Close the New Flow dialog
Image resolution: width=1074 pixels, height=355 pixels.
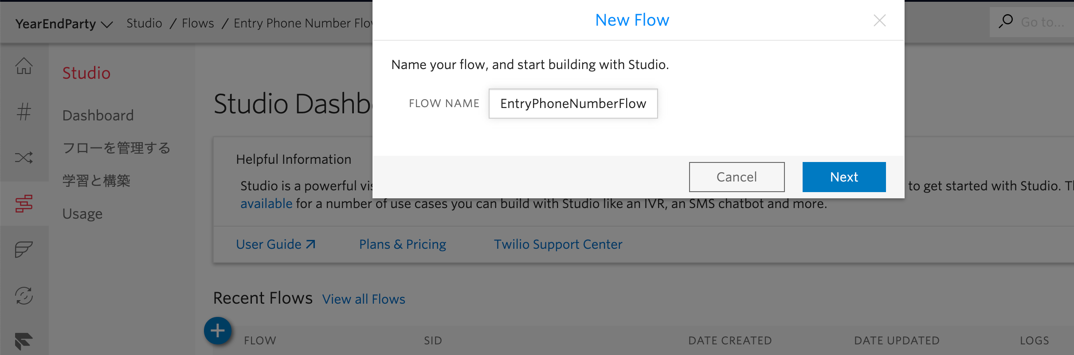(x=879, y=20)
